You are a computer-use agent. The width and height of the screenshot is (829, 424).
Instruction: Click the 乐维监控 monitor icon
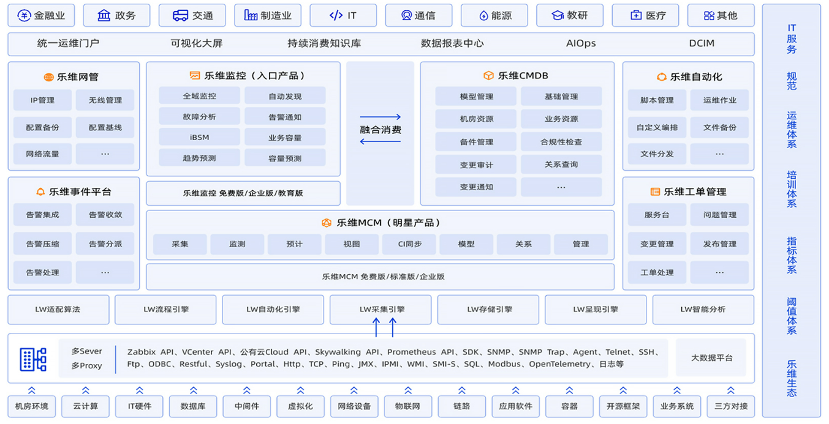click(x=195, y=76)
